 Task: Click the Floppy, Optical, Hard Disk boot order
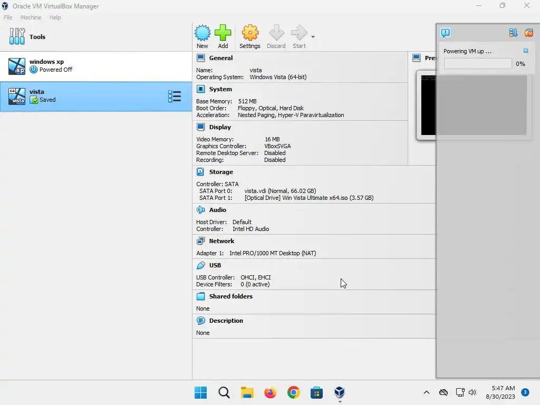[x=271, y=108]
